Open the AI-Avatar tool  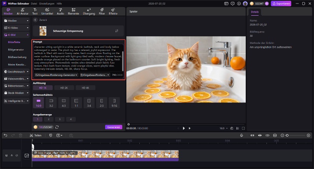tap(22, 11)
